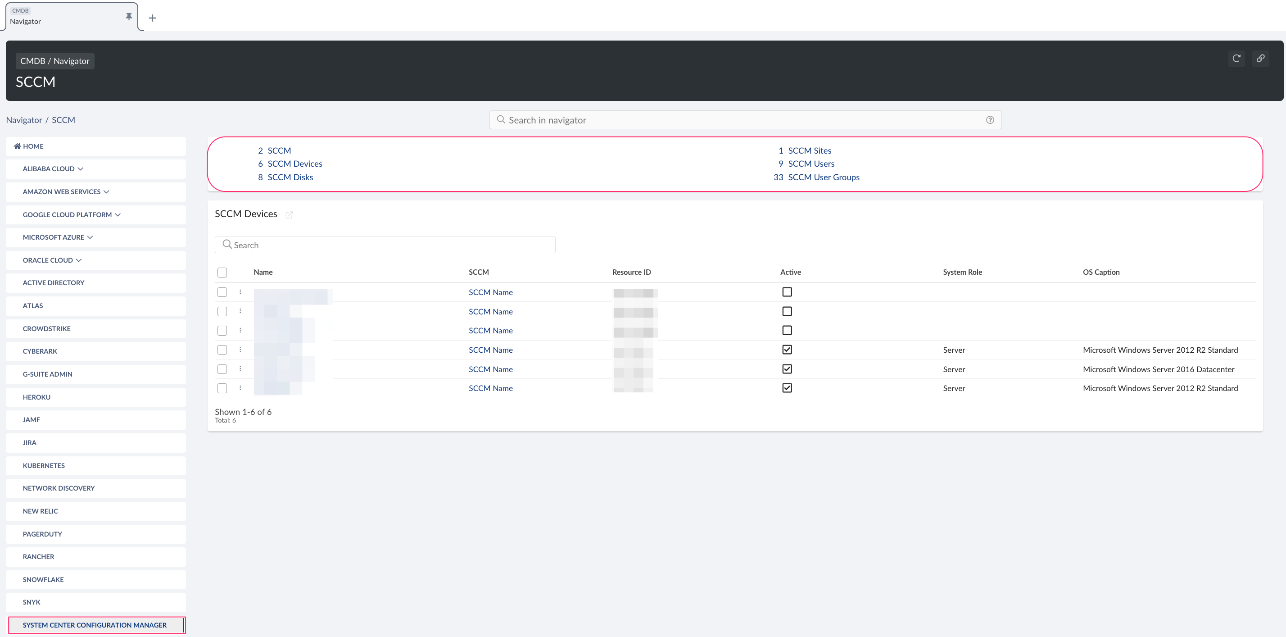Open a new tab with plus icon
The height and width of the screenshot is (637, 1286).
pyautogui.click(x=153, y=18)
